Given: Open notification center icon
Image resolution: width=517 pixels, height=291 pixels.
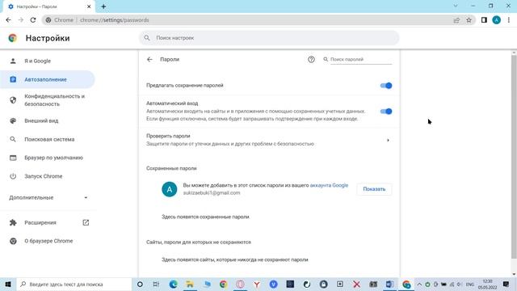Looking at the screenshot, I should [x=506, y=284].
